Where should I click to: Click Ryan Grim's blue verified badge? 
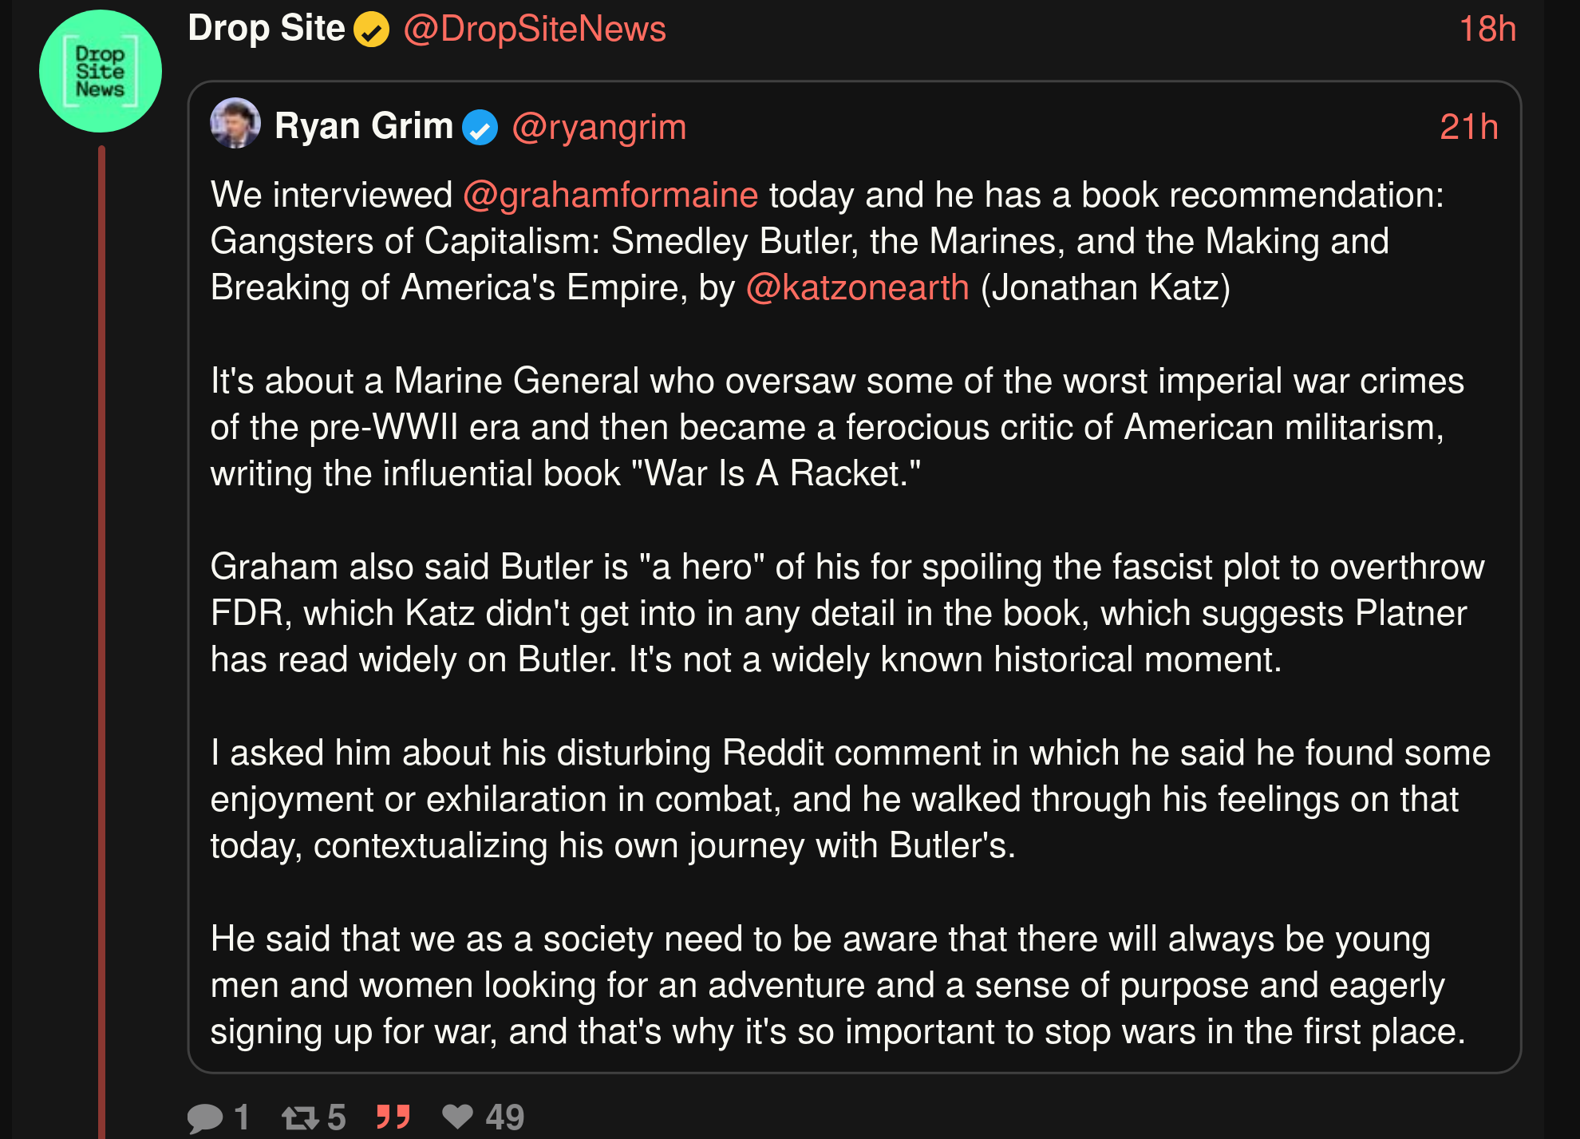[480, 127]
